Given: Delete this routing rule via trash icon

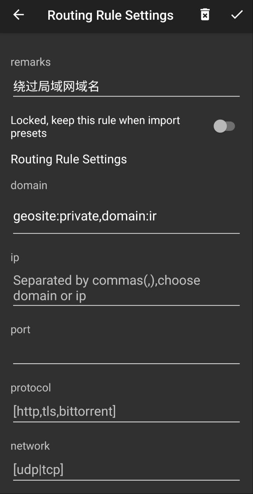Looking at the screenshot, I should point(205,15).
